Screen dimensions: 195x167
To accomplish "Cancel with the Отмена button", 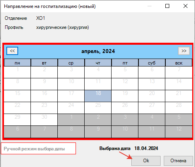I will 178,161.
